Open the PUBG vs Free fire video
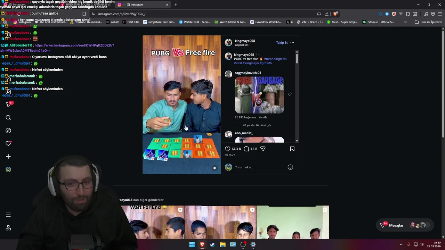This screenshot has height=250, width=445. (181, 105)
